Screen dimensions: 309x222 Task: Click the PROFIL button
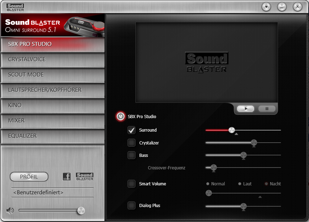pyautogui.click(x=29, y=176)
